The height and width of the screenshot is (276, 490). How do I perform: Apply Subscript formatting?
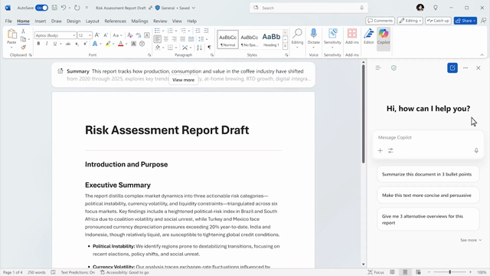coord(77,44)
